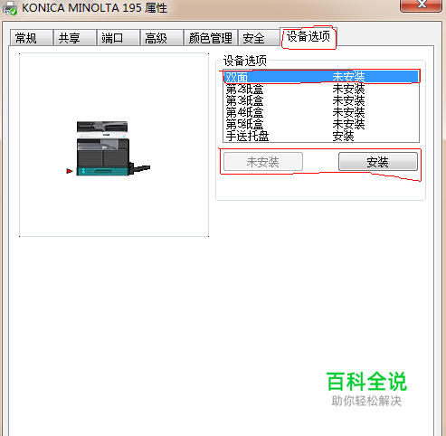Screen dimensions: 446x436
Task: Select the 双面 row in device options
Action: [x=321, y=77]
